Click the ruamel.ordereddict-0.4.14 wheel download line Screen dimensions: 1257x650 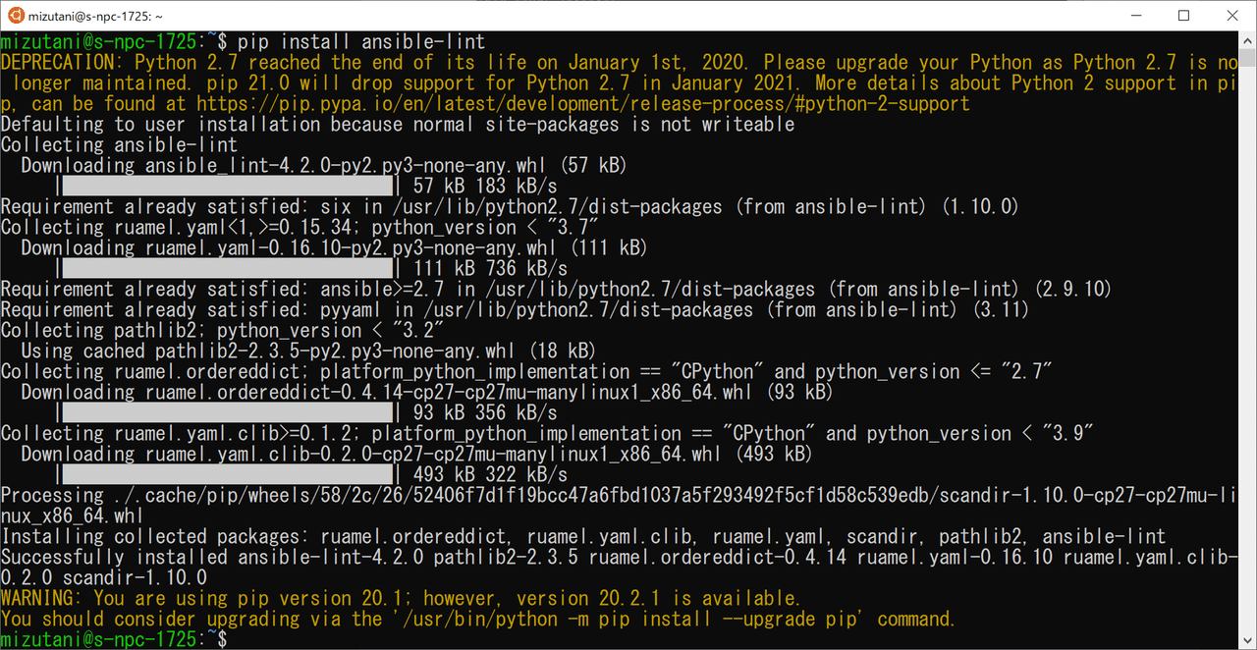click(x=427, y=393)
